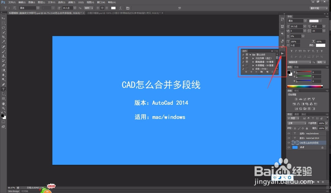Open layer filter 类型 dropdown

click(x=293, y=118)
